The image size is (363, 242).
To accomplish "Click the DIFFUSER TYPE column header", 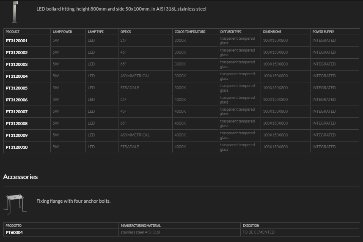I will [231, 32].
